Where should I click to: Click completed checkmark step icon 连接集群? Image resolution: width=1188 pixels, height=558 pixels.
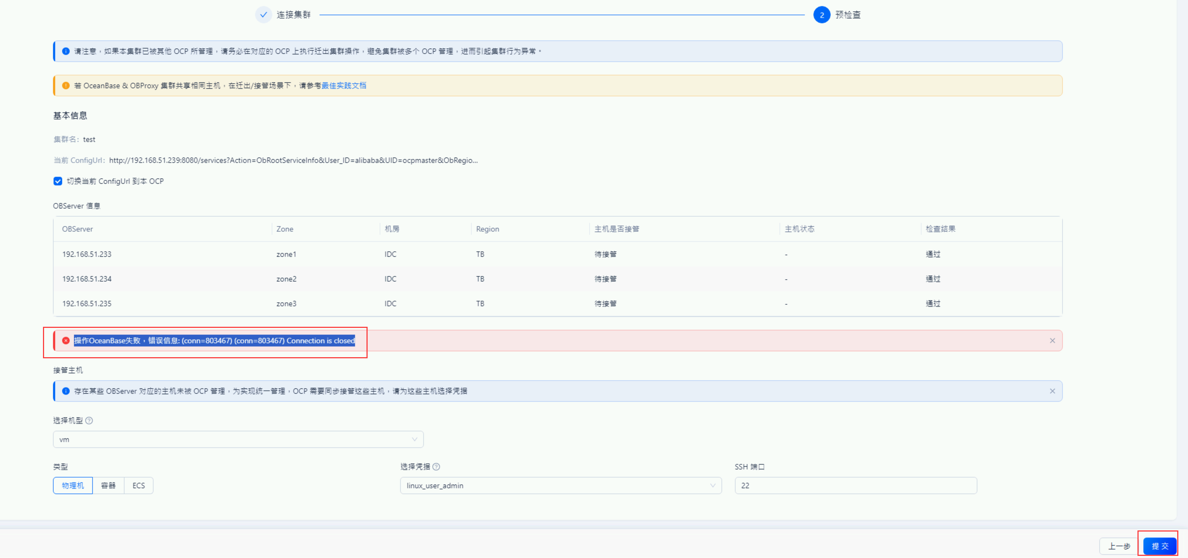263,15
